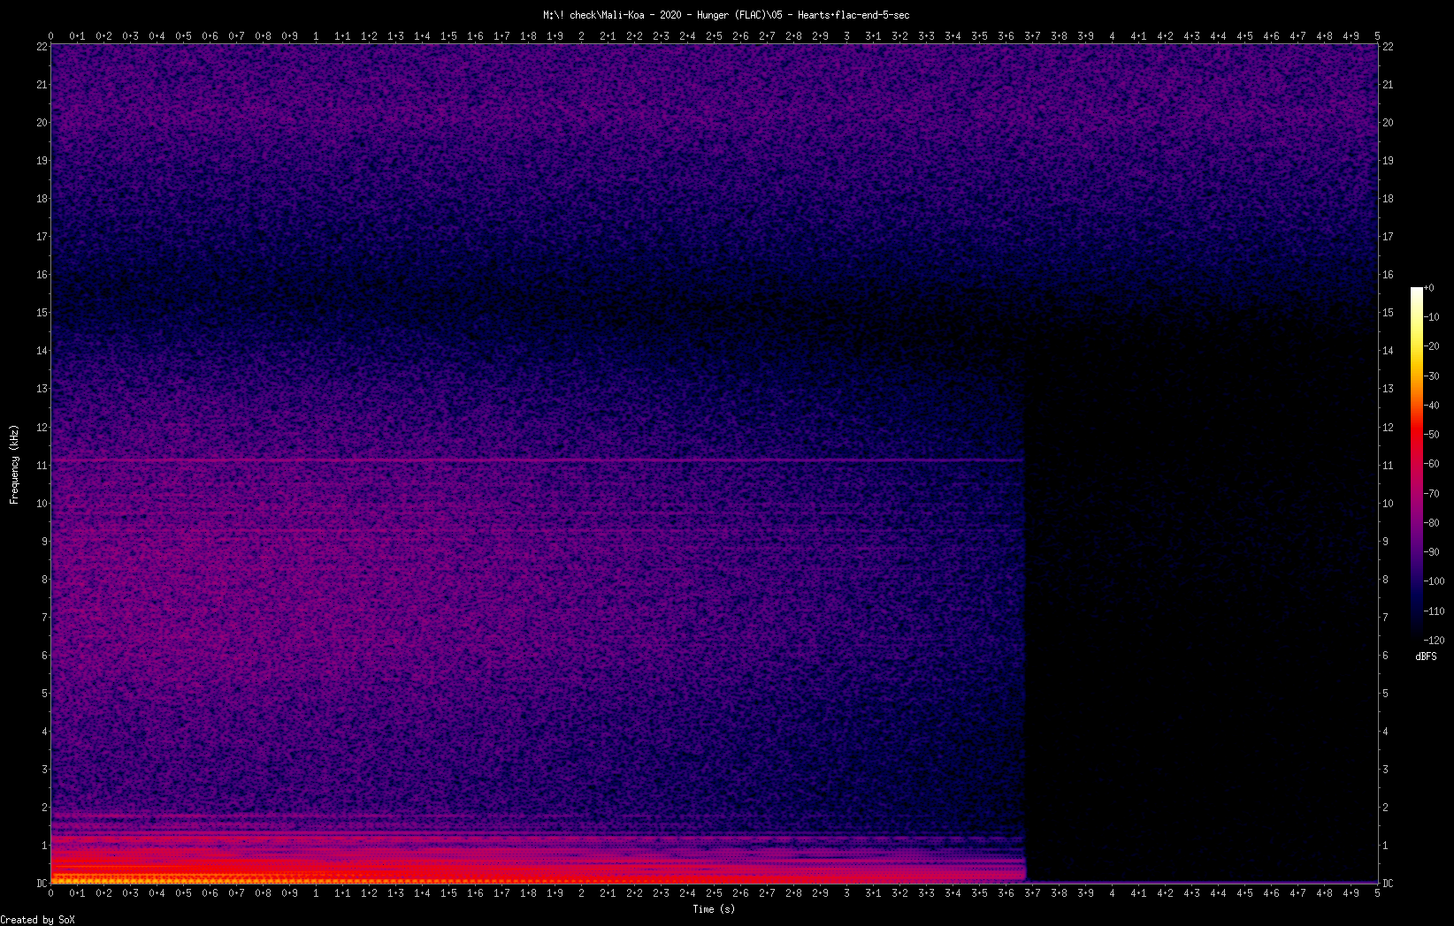Viewport: 1454px width, 926px height.
Task: Click the "-30" value on the color legend
Action: pos(1431,376)
